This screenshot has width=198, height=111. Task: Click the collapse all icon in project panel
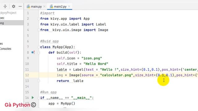(5, 6)
